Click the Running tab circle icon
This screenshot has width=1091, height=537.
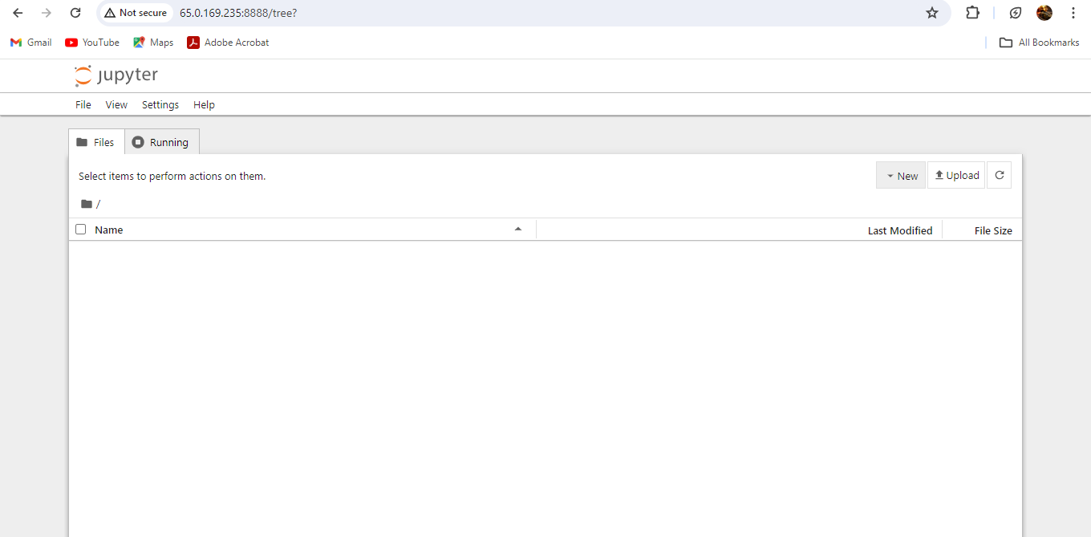coord(138,141)
